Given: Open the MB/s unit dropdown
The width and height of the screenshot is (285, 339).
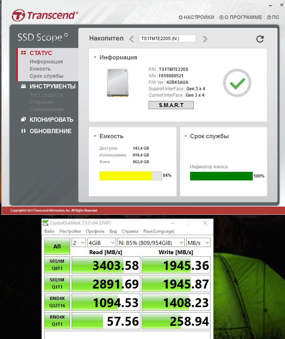Looking at the screenshot, I should click(198, 243).
